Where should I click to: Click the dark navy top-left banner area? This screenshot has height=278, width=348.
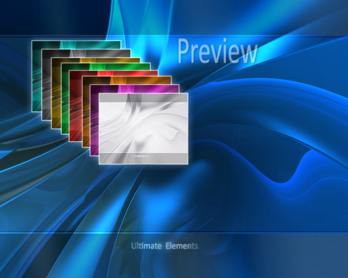53,17
